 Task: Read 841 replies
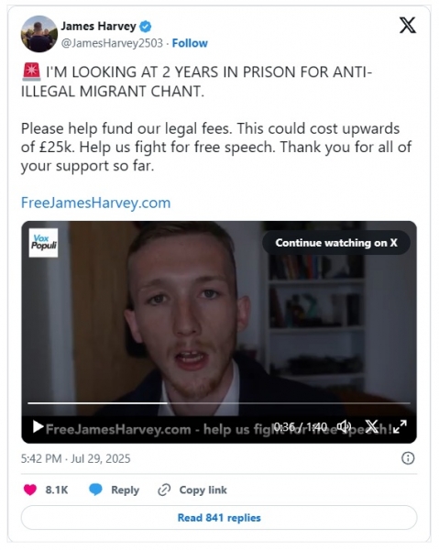click(x=219, y=518)
